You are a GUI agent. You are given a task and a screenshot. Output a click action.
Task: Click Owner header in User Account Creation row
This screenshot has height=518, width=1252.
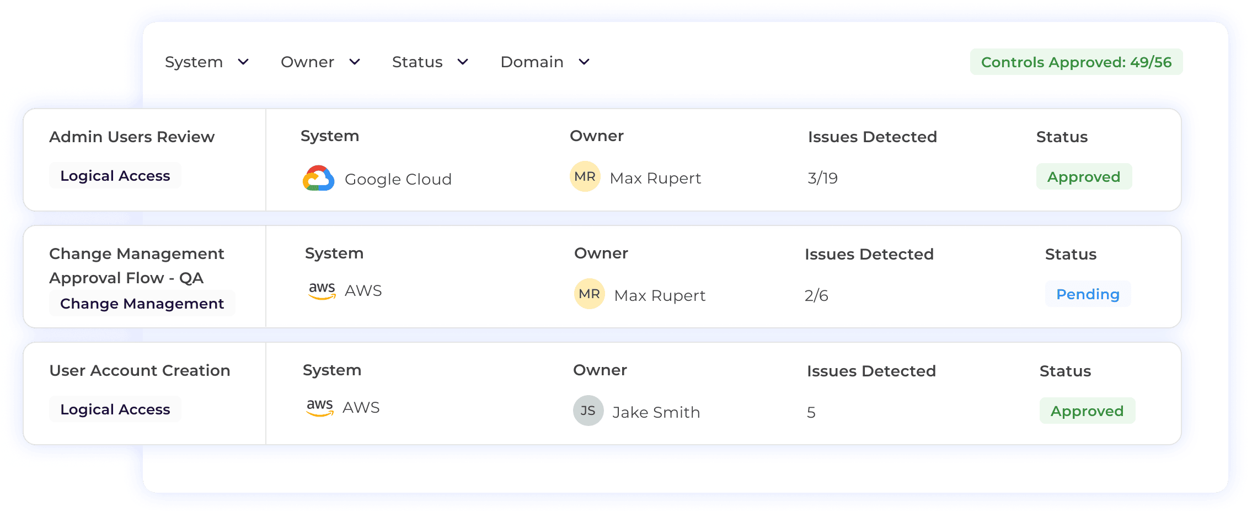(600, 370)
